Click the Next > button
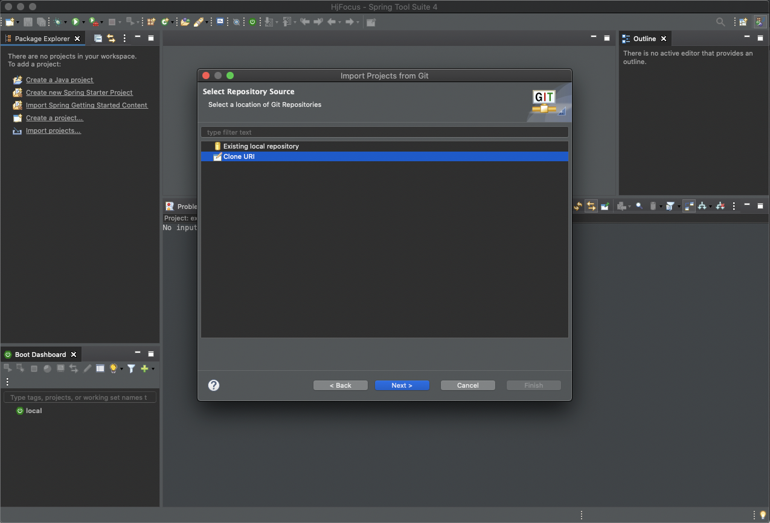The height and width of the screenshot is (523, 770). pos(402,385)
